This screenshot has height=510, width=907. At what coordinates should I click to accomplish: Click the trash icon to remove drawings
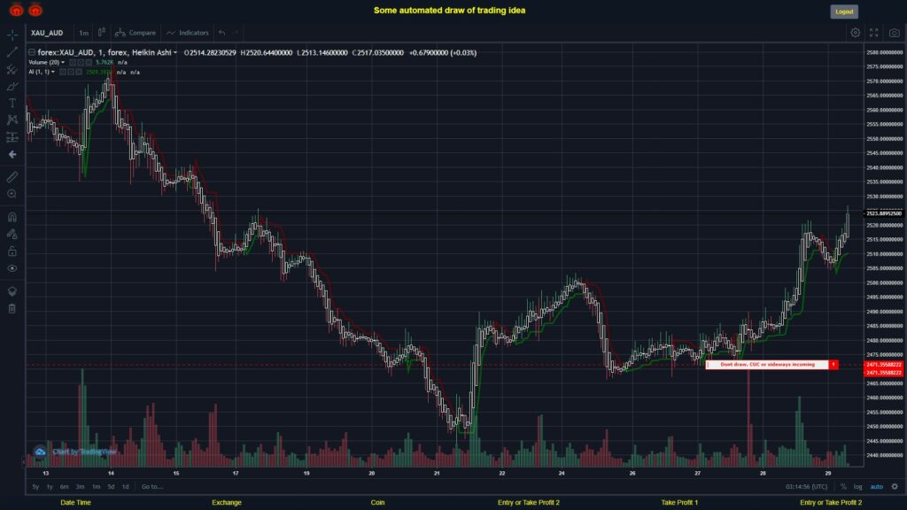pyautogui.click(x=12, y=308)
